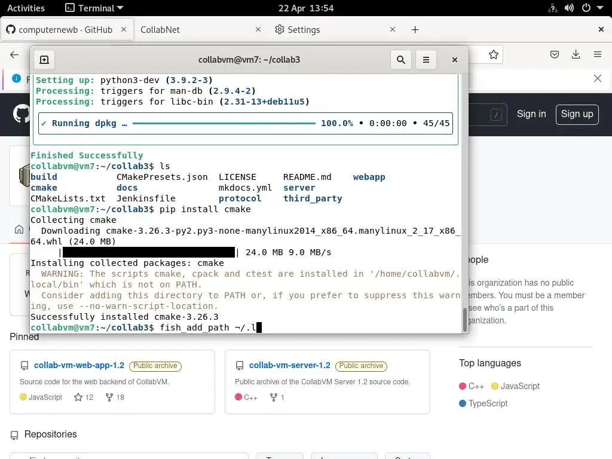Click the network status icon
The width and height of the screenshot is (612, 459).
pyautogui.click(x=552, y=8)
